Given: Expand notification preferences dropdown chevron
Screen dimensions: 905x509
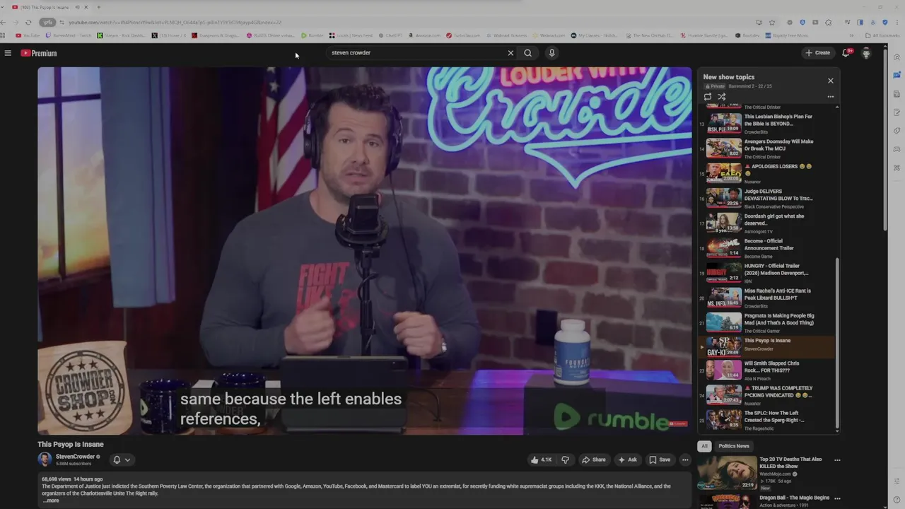Looking at the screenshot, I should click(x=127, y=460).
